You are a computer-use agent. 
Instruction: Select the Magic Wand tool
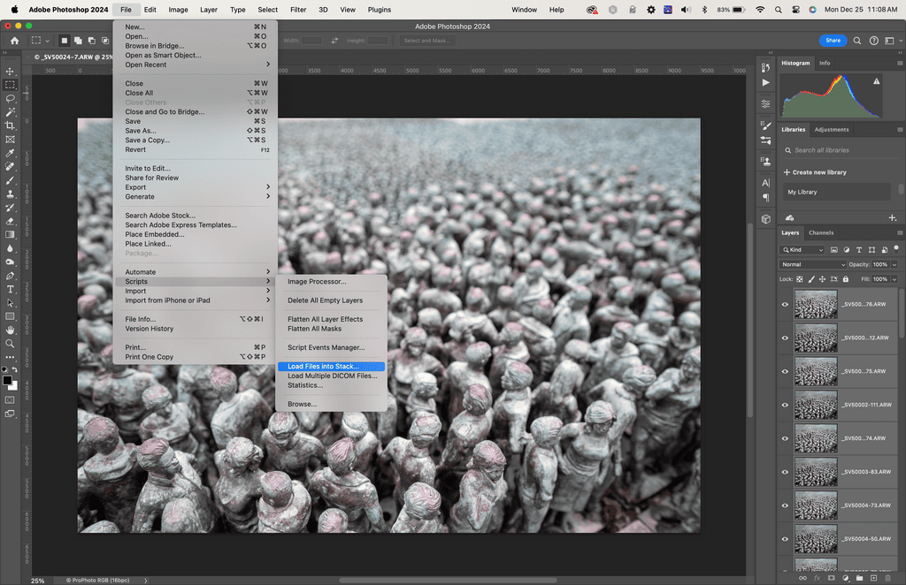tap(10, 112)
